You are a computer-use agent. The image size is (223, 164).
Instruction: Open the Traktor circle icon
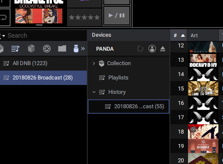(x=47, y=49)
